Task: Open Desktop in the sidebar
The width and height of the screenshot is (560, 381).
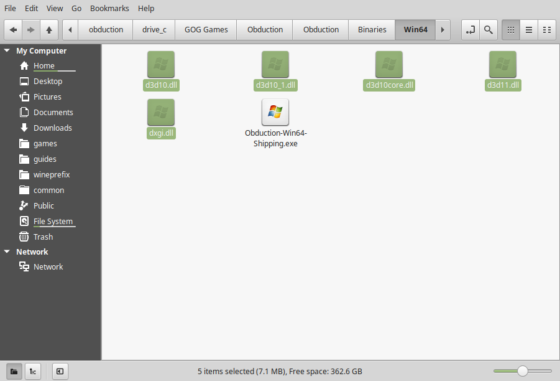Action: pyautogui.click(x=48, y=81)
